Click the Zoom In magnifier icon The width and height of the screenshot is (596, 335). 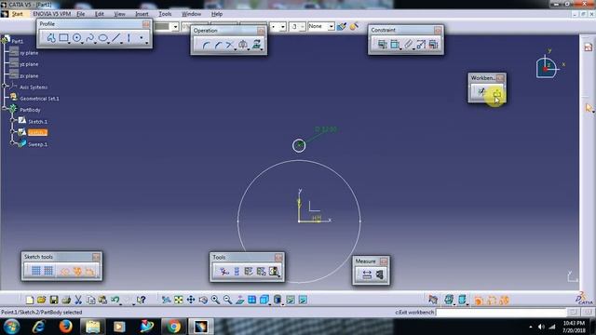tap(215, 300)
